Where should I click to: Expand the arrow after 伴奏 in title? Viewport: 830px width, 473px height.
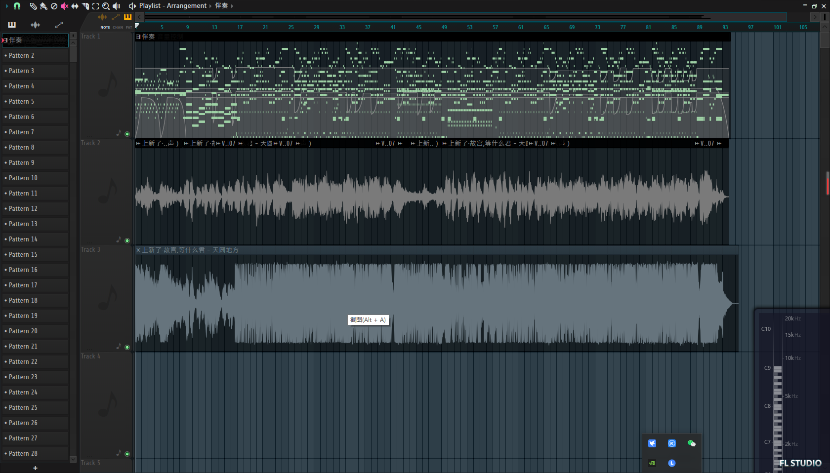click(232, 6)
